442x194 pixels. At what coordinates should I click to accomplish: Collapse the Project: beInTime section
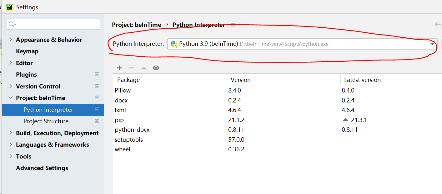11,98
